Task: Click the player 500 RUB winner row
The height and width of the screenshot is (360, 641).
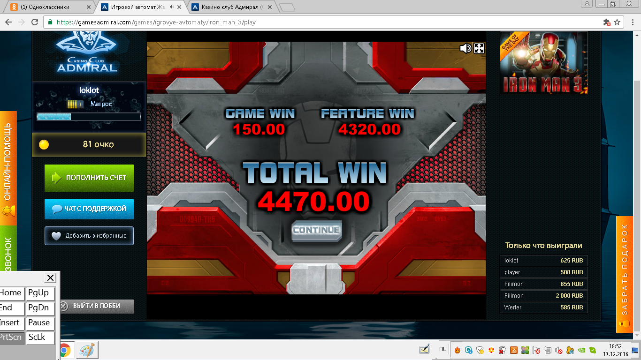Action: [543, 272]
